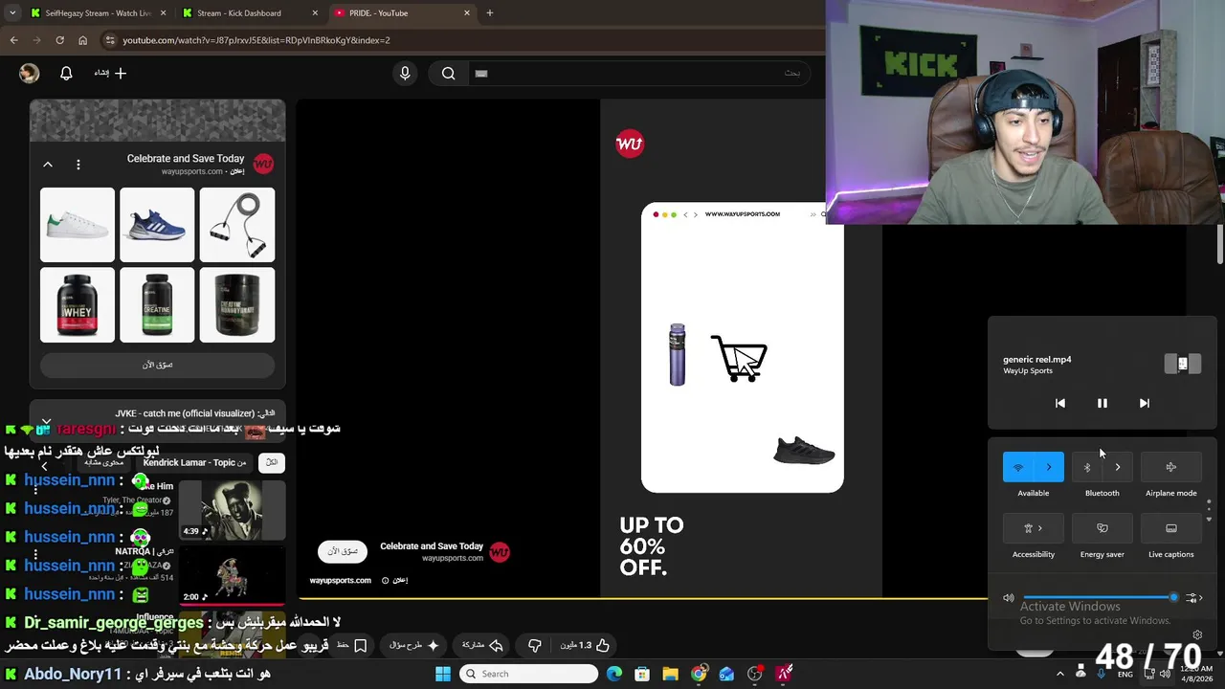Screen dimensions: 1225x689
Task: Collapse the Celebrate and Save Today ad panel
Action: click(x=47, y=165)
